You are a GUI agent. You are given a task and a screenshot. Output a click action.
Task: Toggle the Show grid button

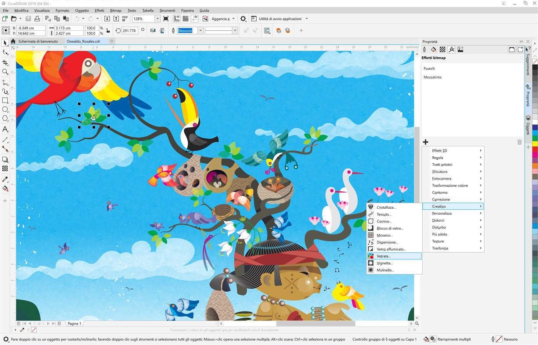pos(185,18)
